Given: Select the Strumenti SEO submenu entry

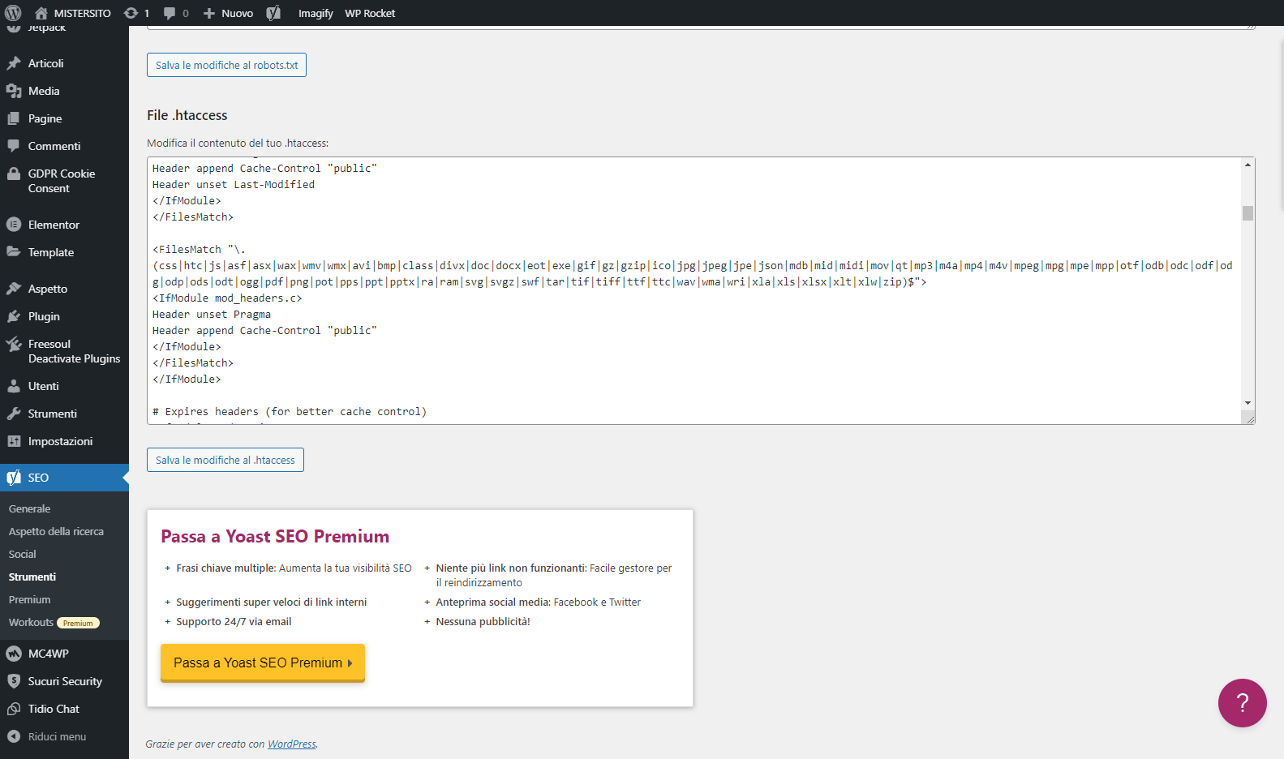Looking at the screenshot, I should click(x=32, y=577).
